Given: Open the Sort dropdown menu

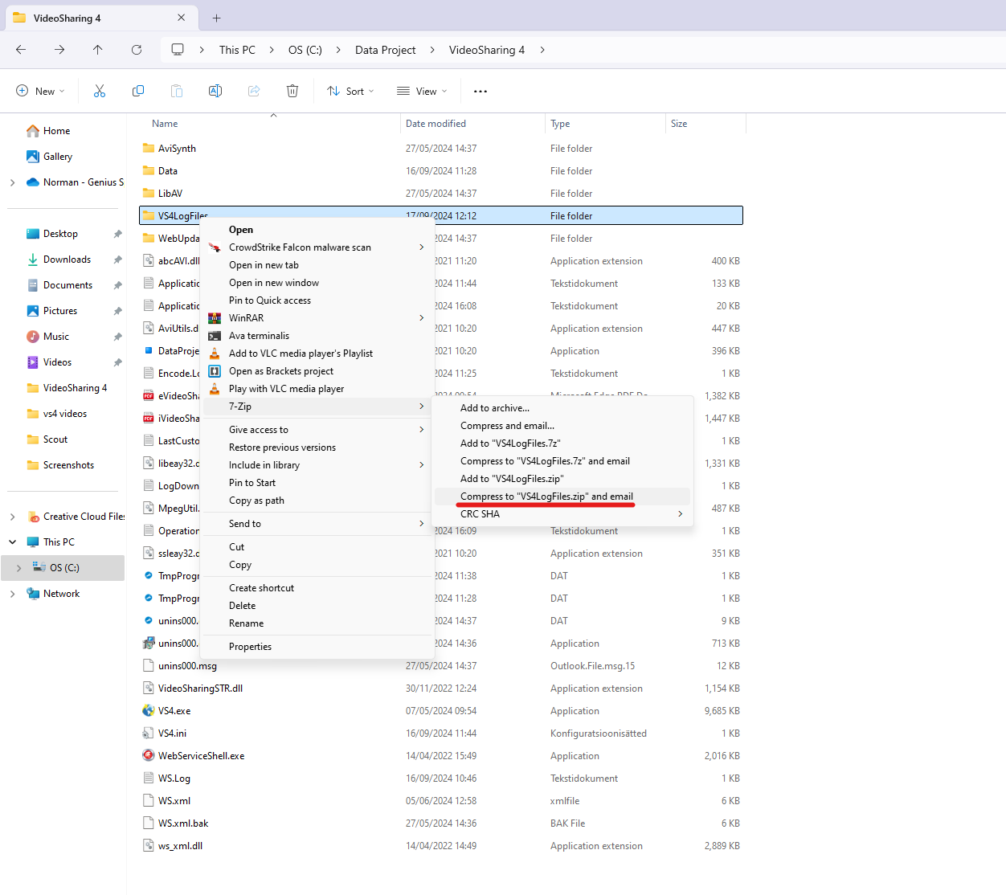Looking at the screenshot, I should pyautogui.click(x=351, y=92).
